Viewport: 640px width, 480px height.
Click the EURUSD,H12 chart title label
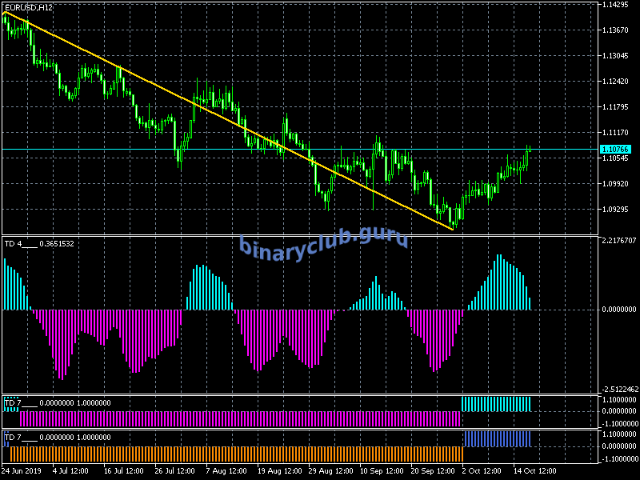30,7
